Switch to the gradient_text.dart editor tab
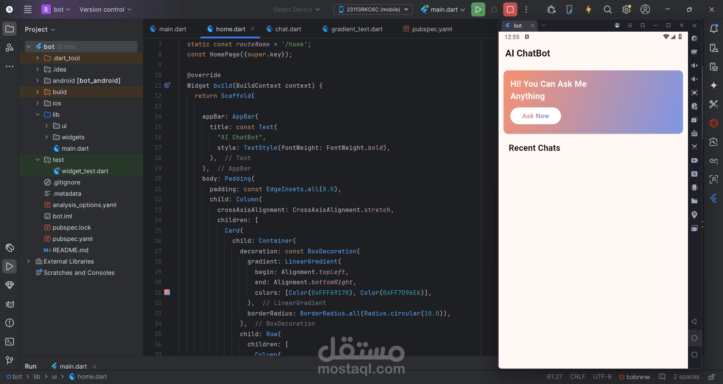 tap(352, 29)
